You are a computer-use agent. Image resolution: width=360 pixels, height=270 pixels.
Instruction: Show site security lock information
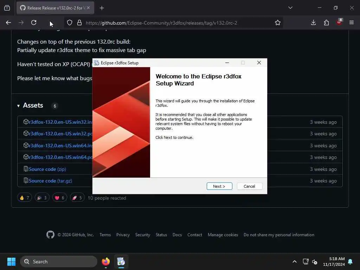(79, 22)
